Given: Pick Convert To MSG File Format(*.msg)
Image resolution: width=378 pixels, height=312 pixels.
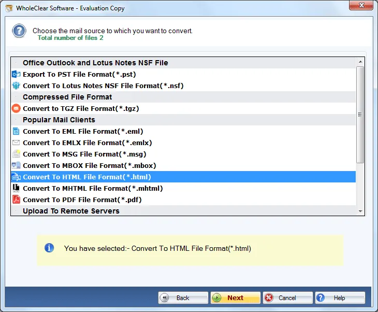Looking at the screenshot, I should coord(183,154).
